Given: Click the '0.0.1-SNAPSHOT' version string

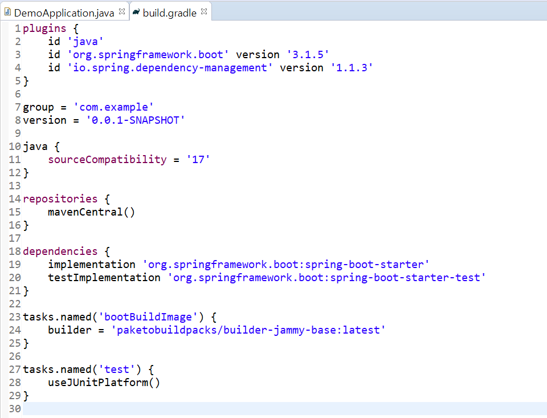Looking at the screenshot, I should coord(136,120).
